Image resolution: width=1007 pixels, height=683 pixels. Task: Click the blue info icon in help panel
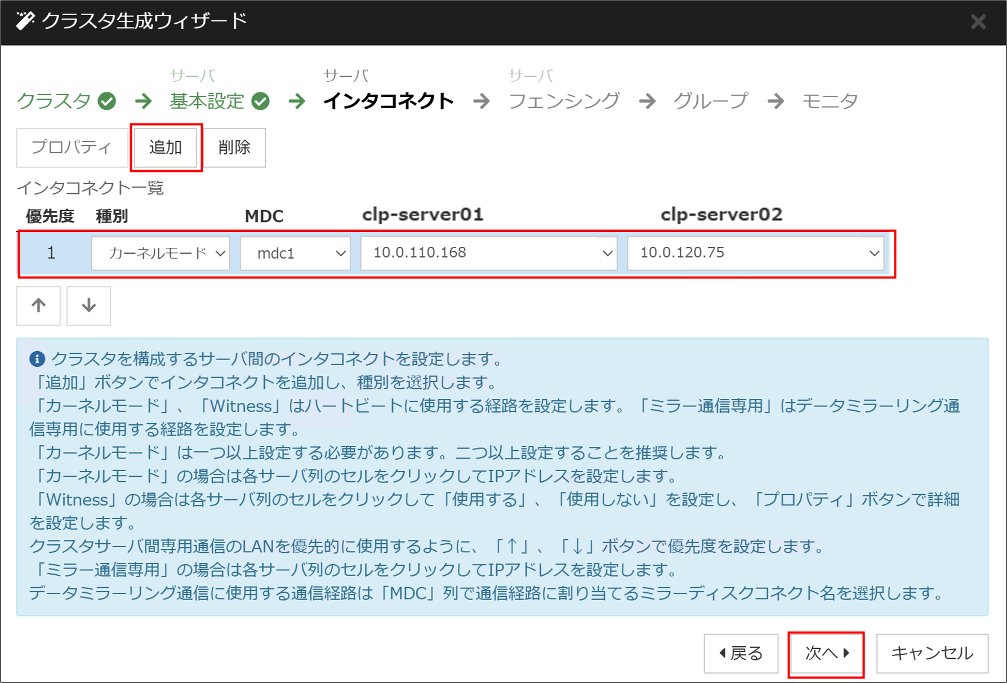37,359
